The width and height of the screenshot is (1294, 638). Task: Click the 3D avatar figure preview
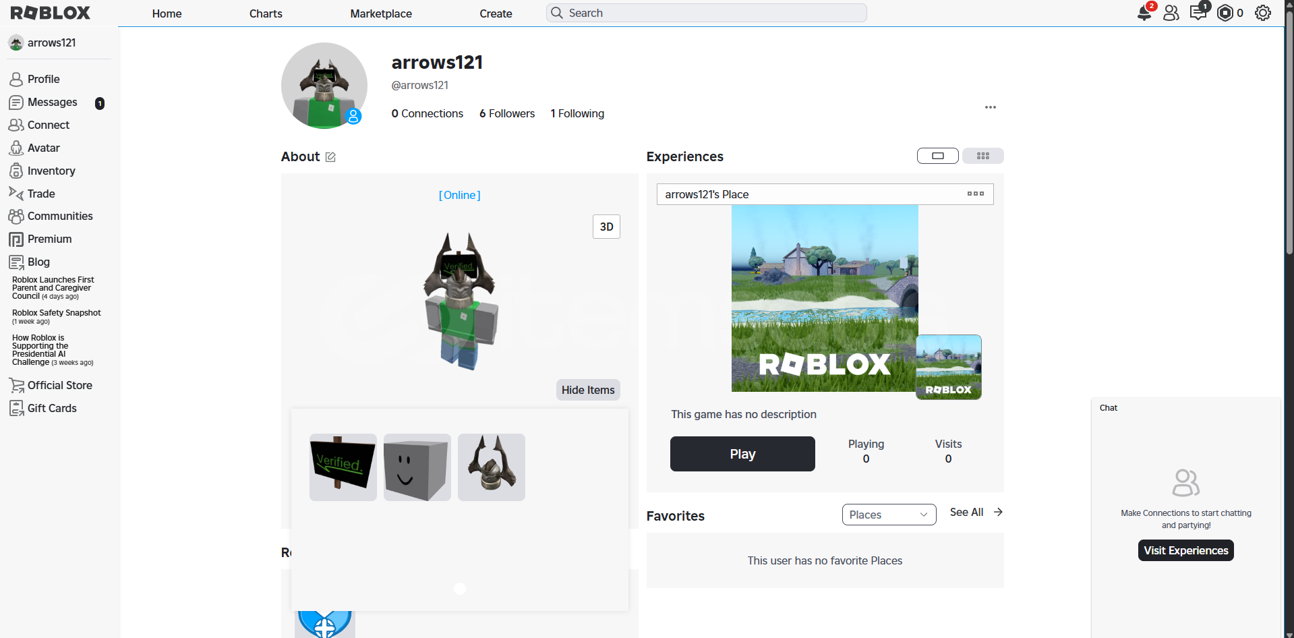point(461,301)
